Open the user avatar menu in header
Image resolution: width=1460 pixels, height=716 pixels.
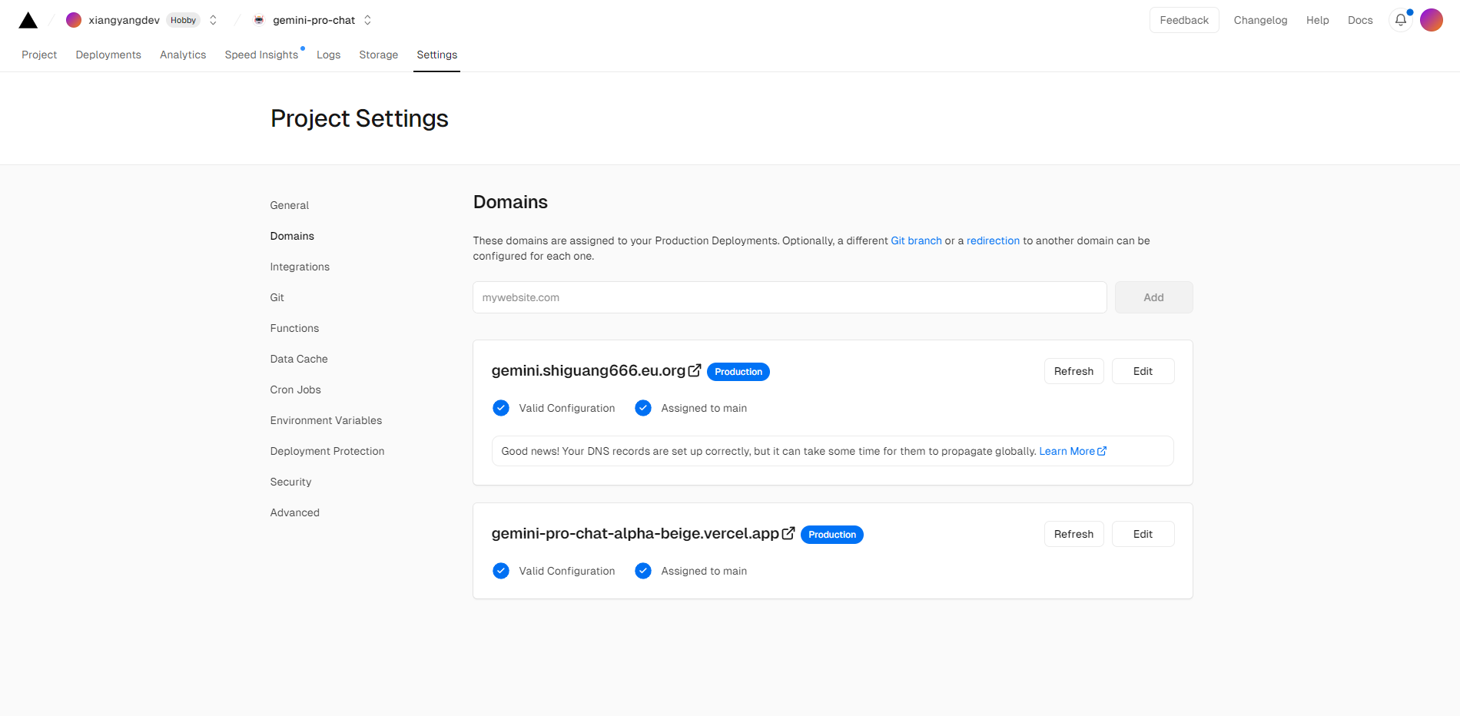(x=1432, y=20)
